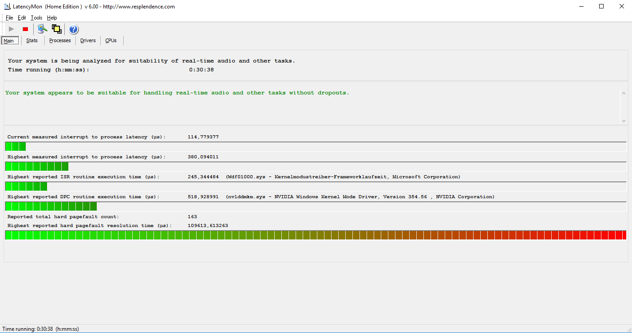Image resolution: width=632 pixels, height=333 pixels.
Task: Open the Help menu
Action: 52,18
